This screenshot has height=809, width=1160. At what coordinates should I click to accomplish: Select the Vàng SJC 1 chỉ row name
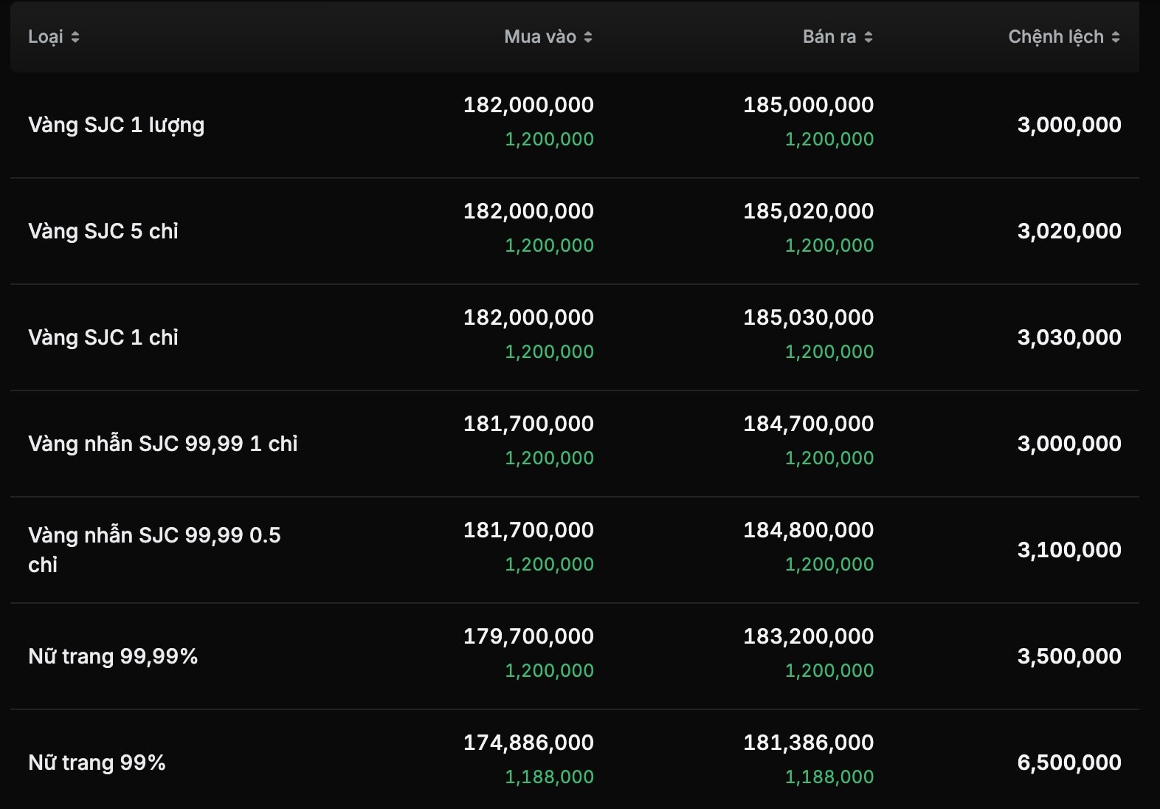[103, 337]
